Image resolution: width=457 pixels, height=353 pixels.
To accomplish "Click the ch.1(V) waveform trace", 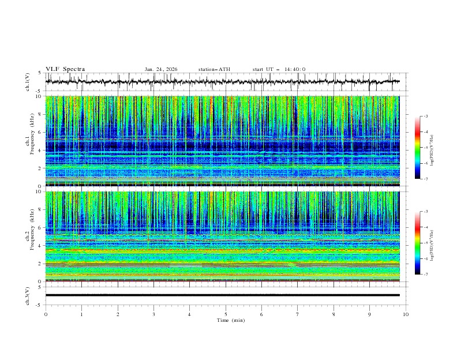I will [x=222, y=82].
